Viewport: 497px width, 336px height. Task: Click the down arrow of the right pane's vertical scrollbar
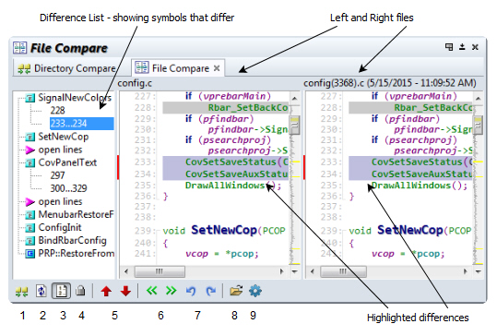478,271
